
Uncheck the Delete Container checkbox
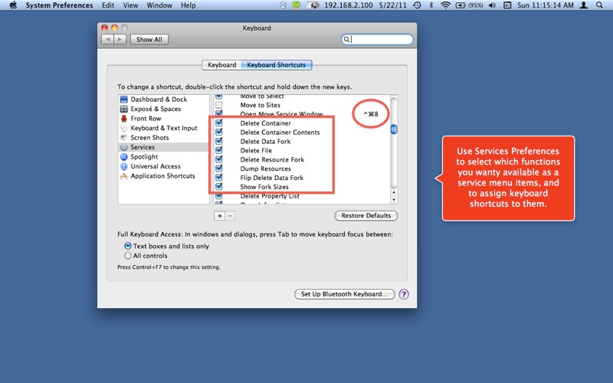[x=219, y=123]
